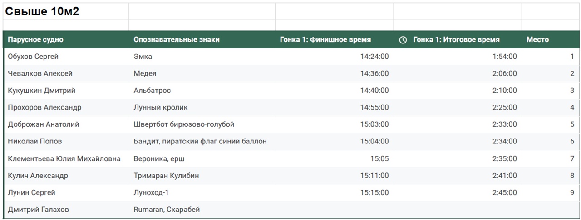Click total time 1:54:00 cell
This screenshot has width=581, height=220.
click(x=504, y=57)
